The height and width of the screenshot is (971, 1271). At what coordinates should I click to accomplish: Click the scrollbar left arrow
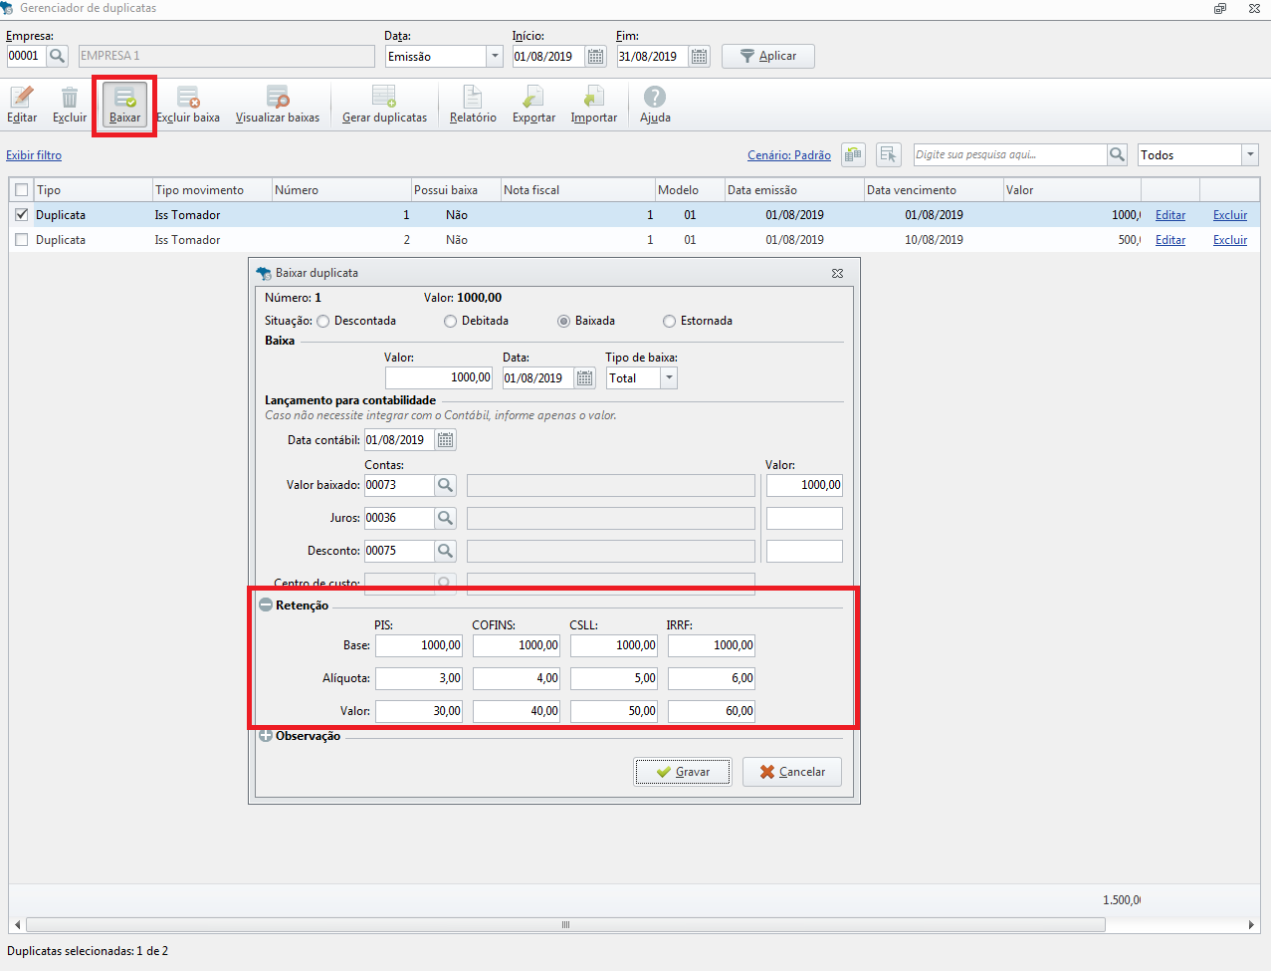[x=17, y=924]
